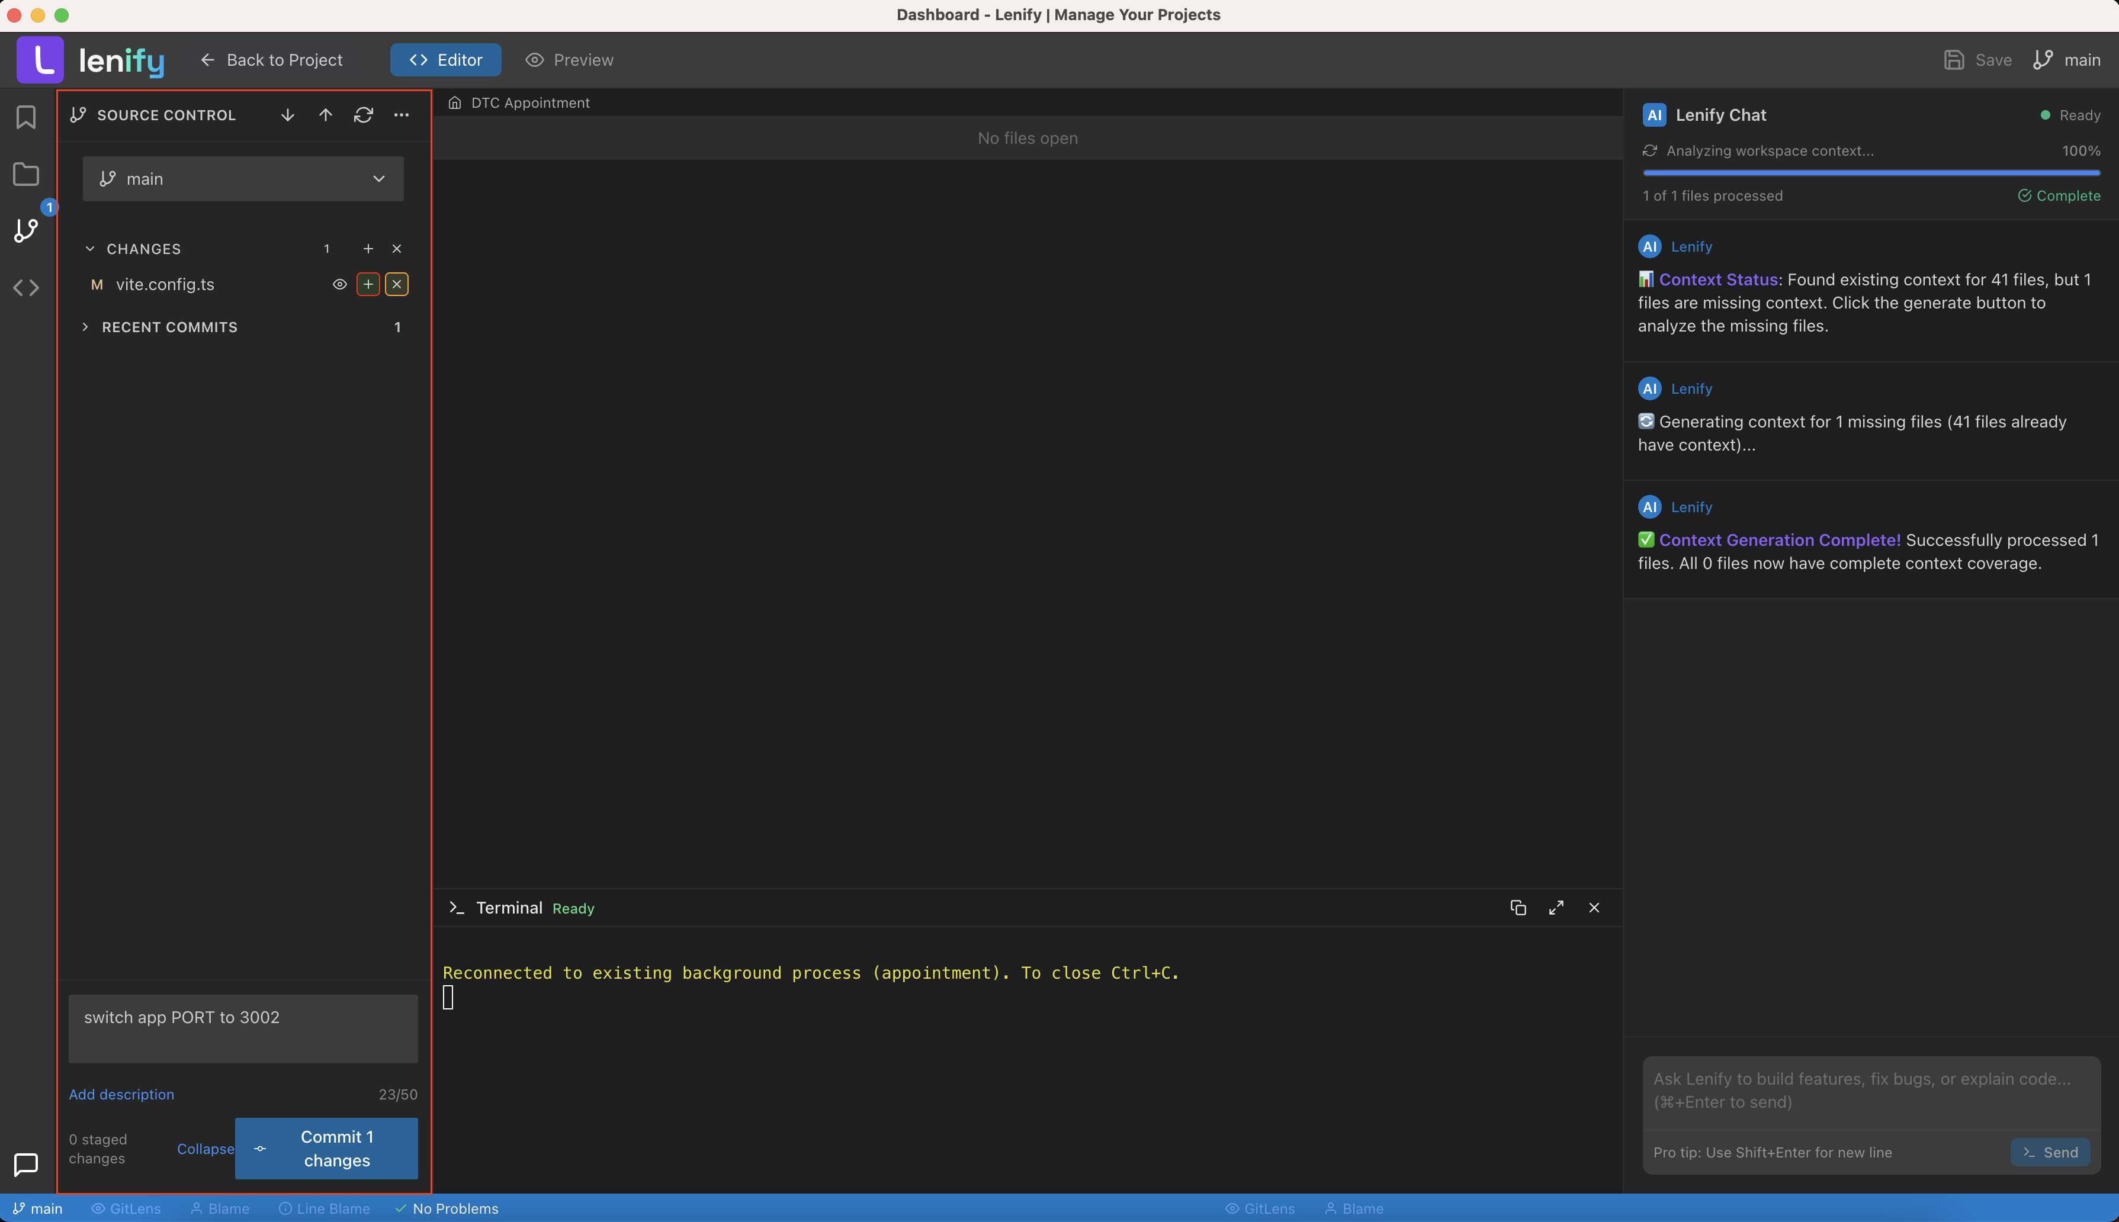This screenshot has height=1222, width=2119.
Task: Select the code editor sidebar icon
Action: (x=26, y=287)
